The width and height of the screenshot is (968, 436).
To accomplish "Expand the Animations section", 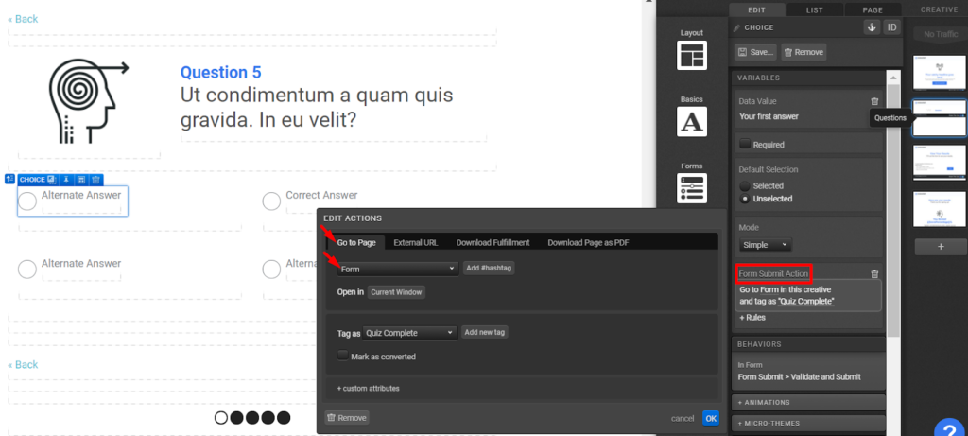I will click(x=808, y=402).
